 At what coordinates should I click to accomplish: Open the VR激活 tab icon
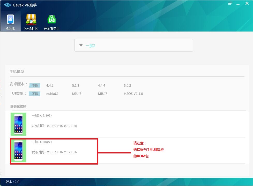[10, 19]
